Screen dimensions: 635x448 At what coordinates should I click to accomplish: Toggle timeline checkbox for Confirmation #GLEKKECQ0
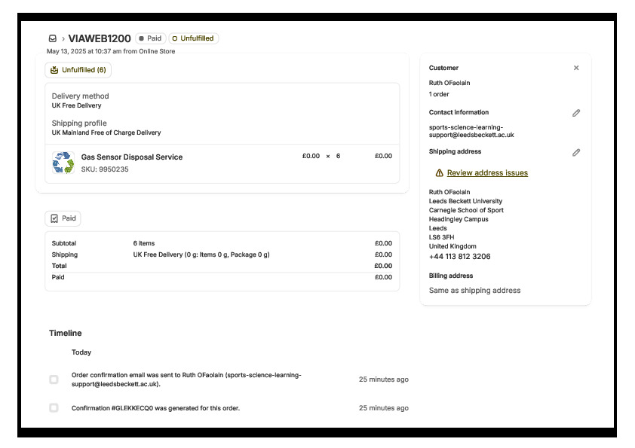54,408
